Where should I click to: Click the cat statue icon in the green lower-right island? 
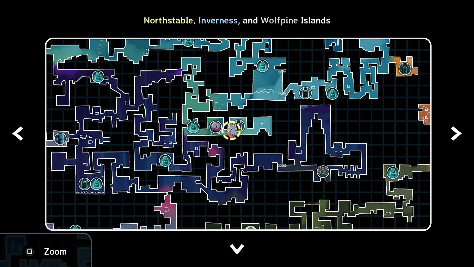(393, 173)
